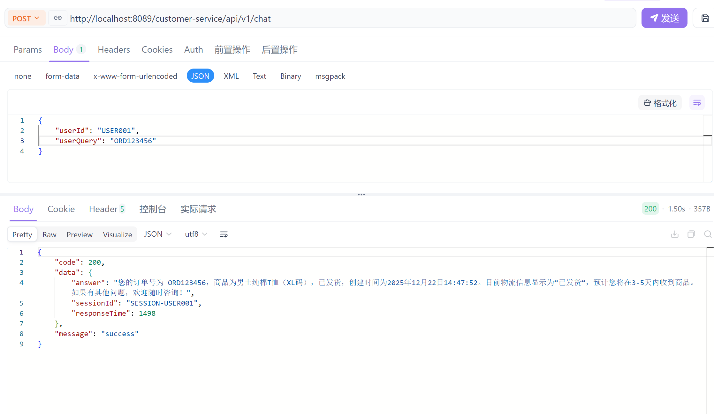Click the 格式化 format button
The height and width of the screenshot is (414, 714).
660,103
